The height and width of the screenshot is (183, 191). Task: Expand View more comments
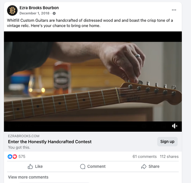coord(28,177)
